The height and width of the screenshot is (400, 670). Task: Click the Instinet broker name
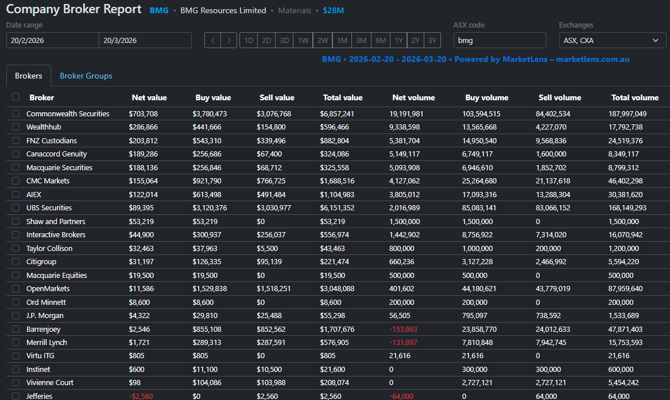coord(38,369)
